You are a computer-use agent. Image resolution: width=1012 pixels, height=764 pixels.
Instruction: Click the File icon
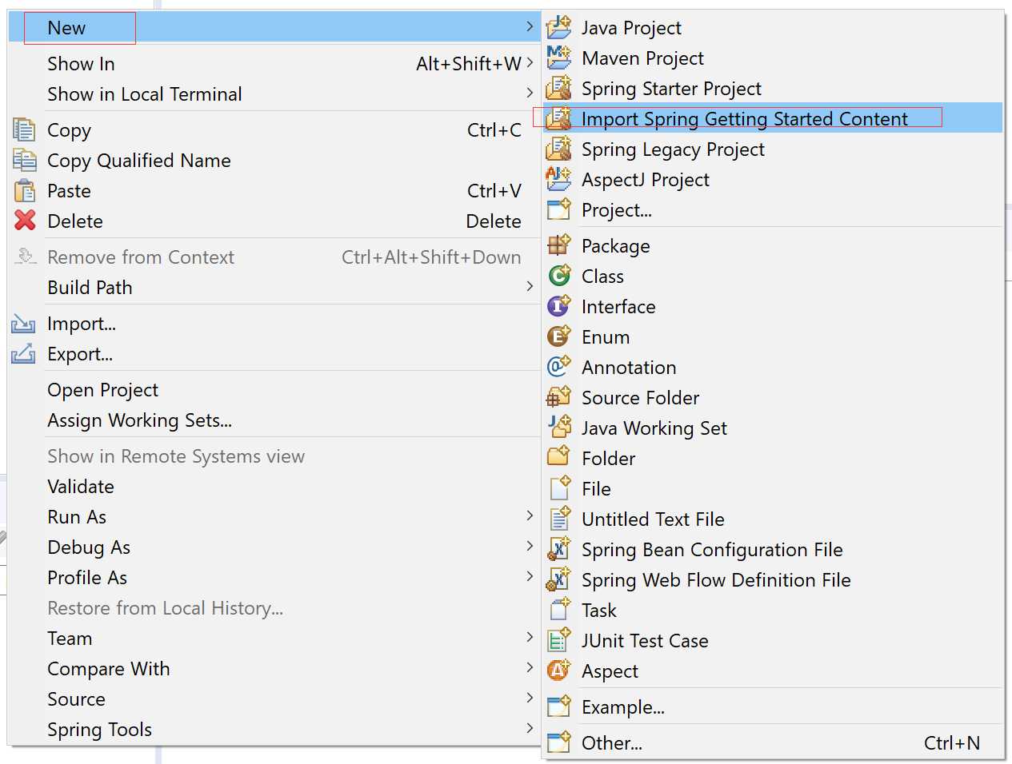558,488
